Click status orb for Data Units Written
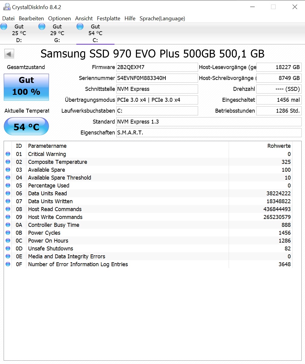The width and height of the screenshot is (305, 364). pyautogui.click(x=8, y=201)
